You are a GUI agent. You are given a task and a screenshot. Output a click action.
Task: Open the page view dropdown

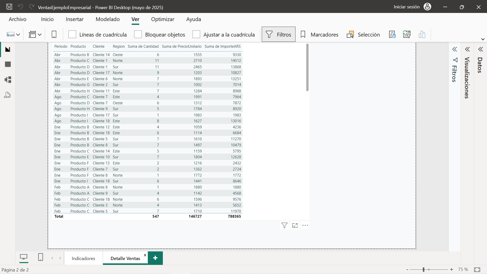click(x=35, y=35)
